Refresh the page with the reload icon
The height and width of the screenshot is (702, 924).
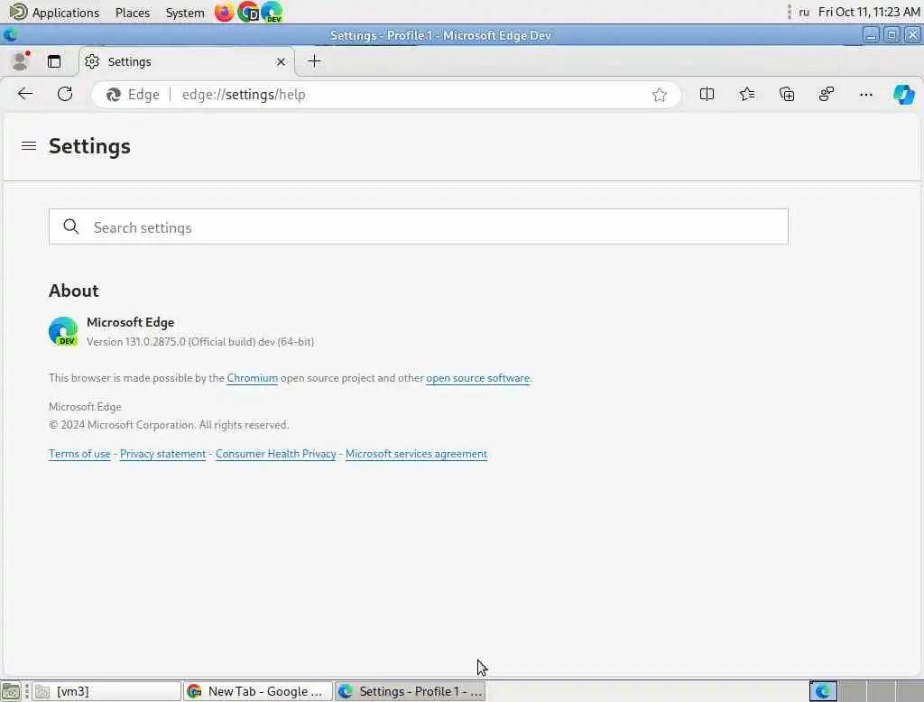tap(65, 95)
